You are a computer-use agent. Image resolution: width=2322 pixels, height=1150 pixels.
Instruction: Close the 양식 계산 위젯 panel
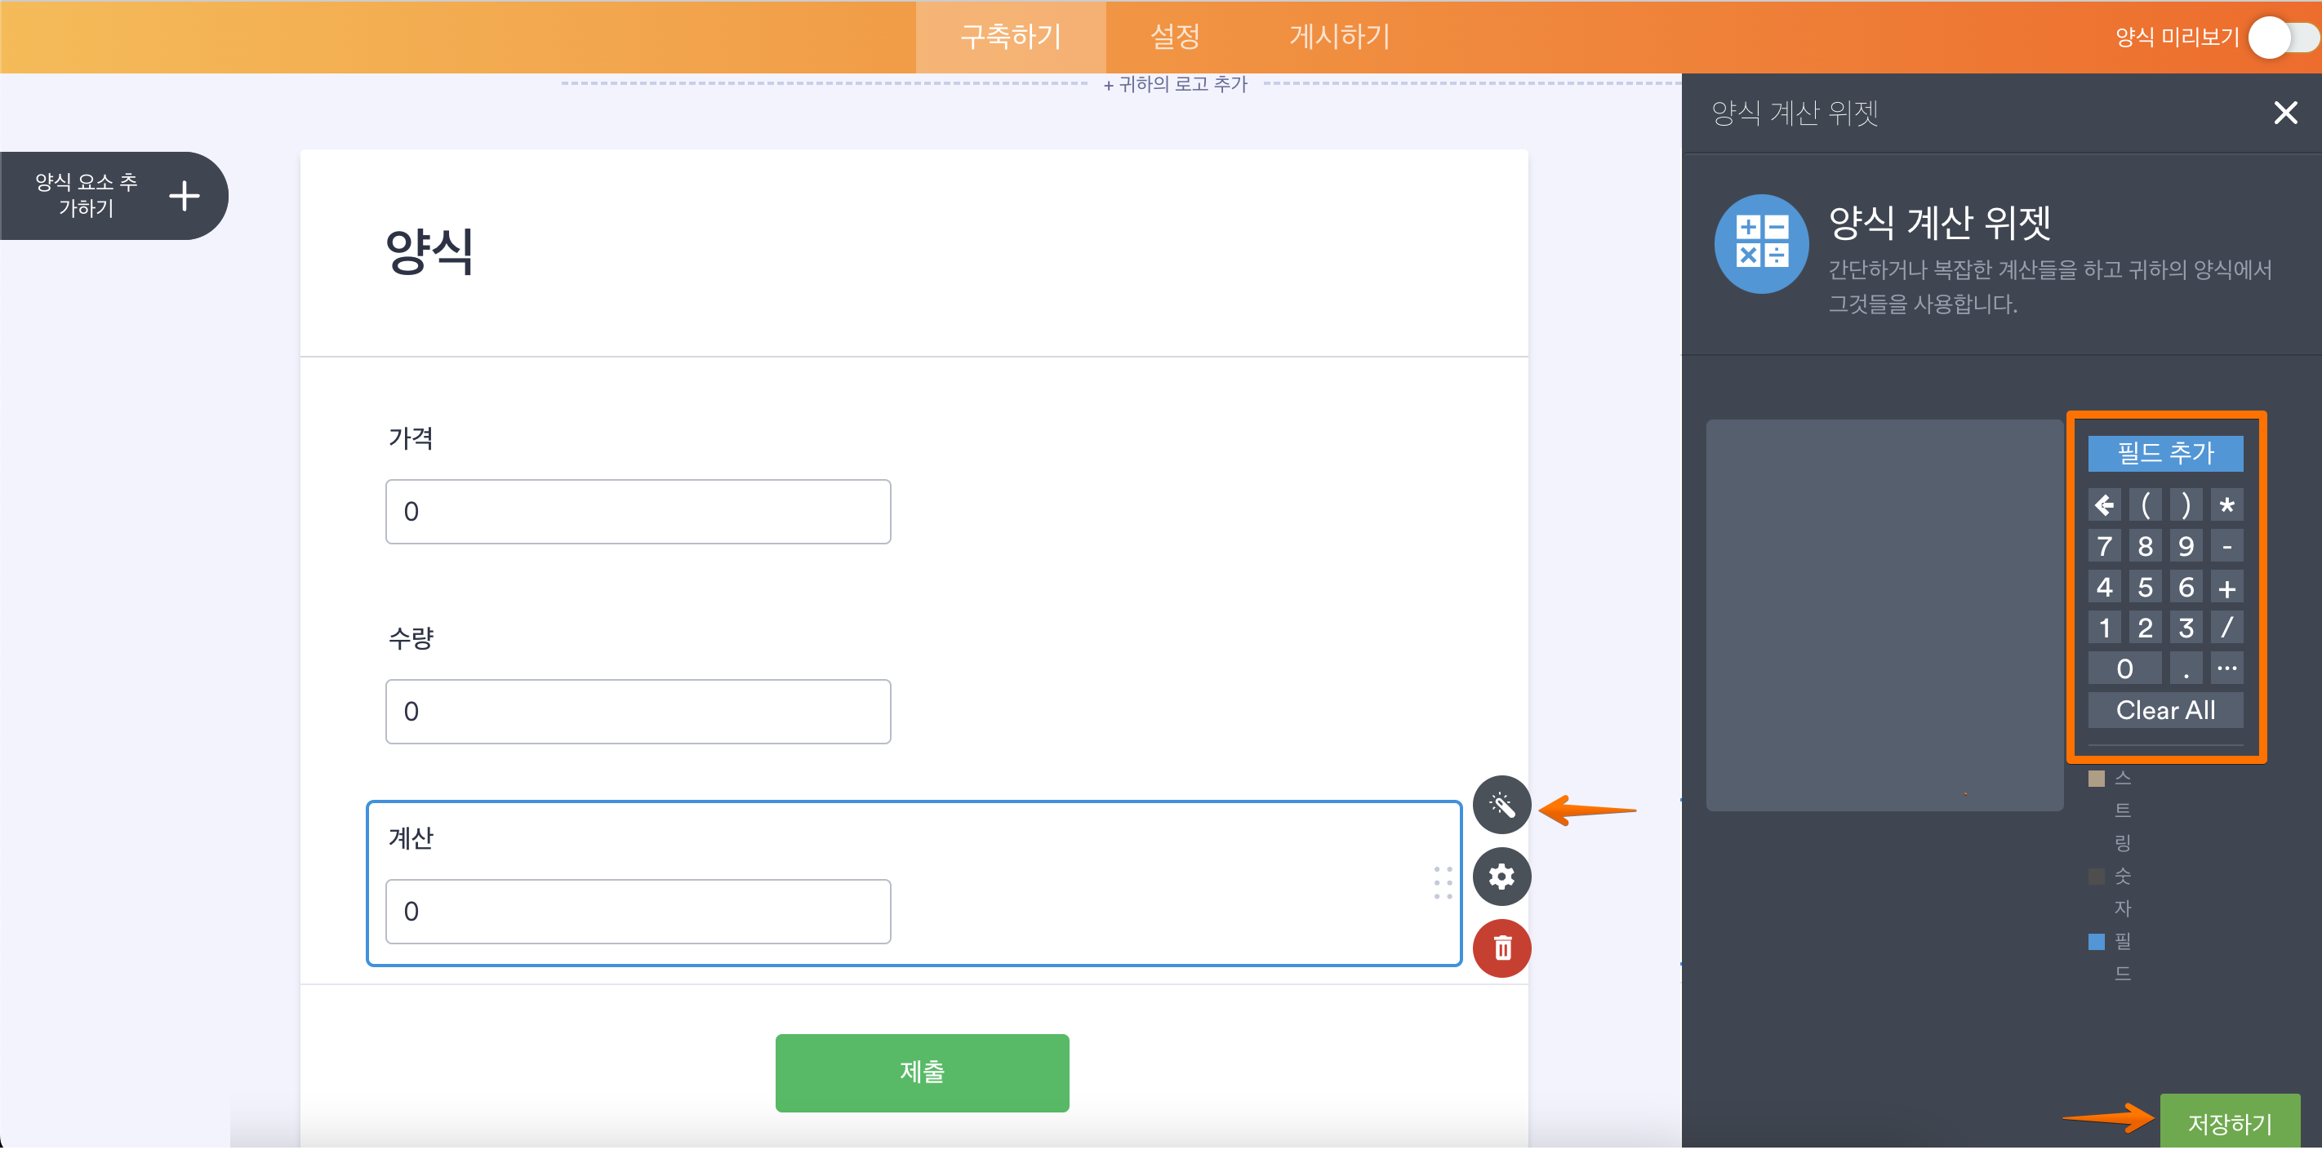[x=2285, y=113]
